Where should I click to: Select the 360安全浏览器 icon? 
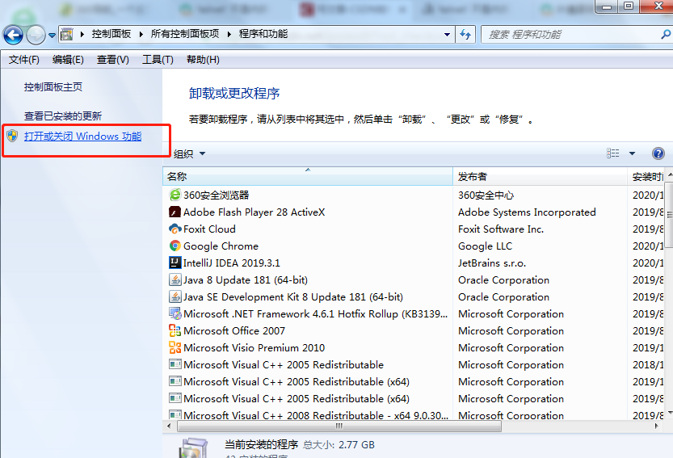click(175, 195)
